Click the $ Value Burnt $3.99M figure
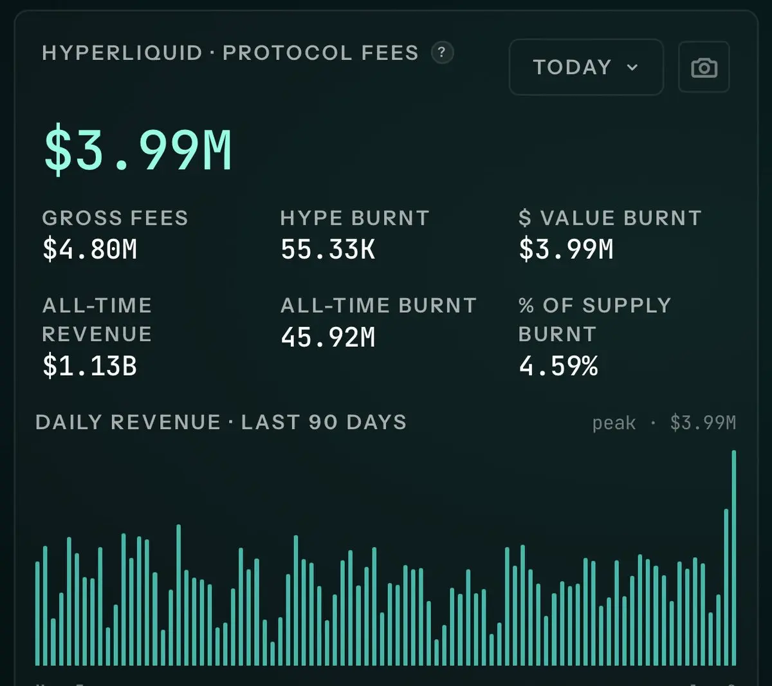772x686 pixels. [x=566, y=249]
